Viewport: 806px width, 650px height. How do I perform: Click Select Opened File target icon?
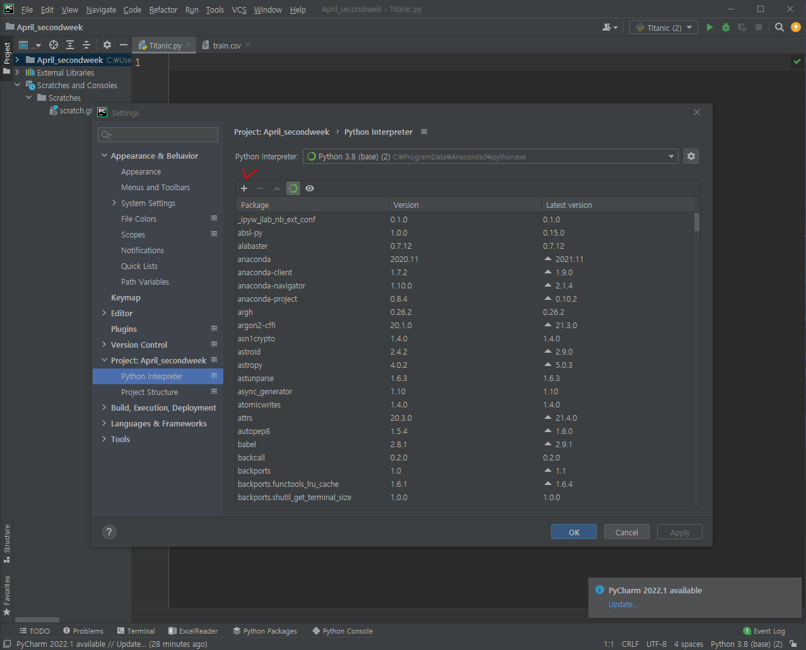[x=54, y=45]
